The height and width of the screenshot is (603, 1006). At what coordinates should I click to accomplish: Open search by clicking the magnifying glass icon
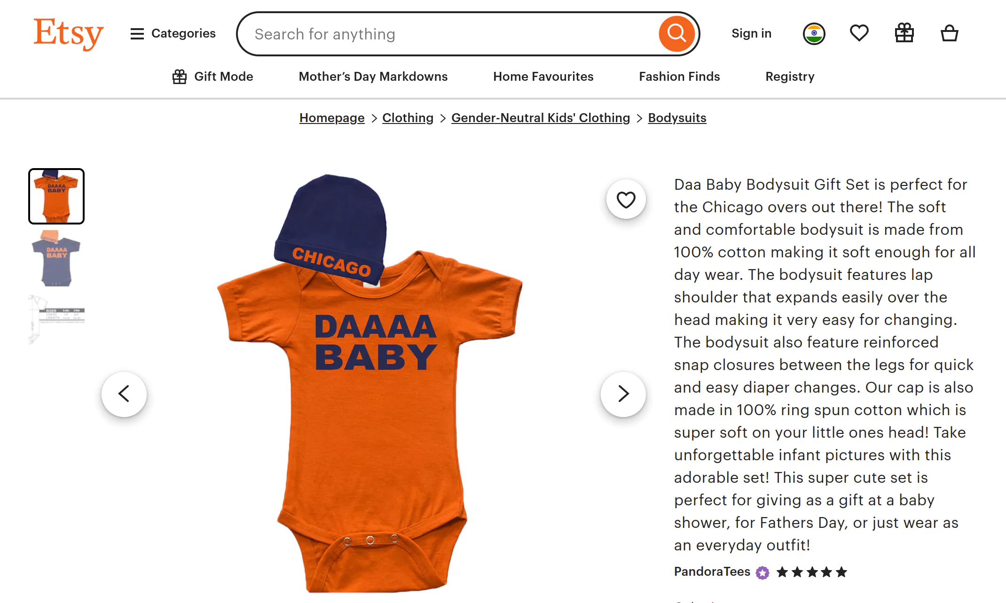pyautogui.click(x=676, y=33)
